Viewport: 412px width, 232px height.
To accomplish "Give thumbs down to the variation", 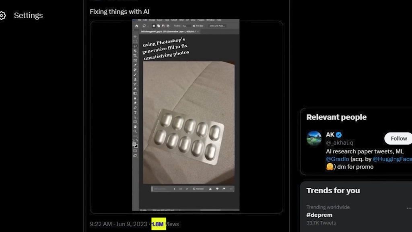I will pyautogui.click(x=217, y=189).
